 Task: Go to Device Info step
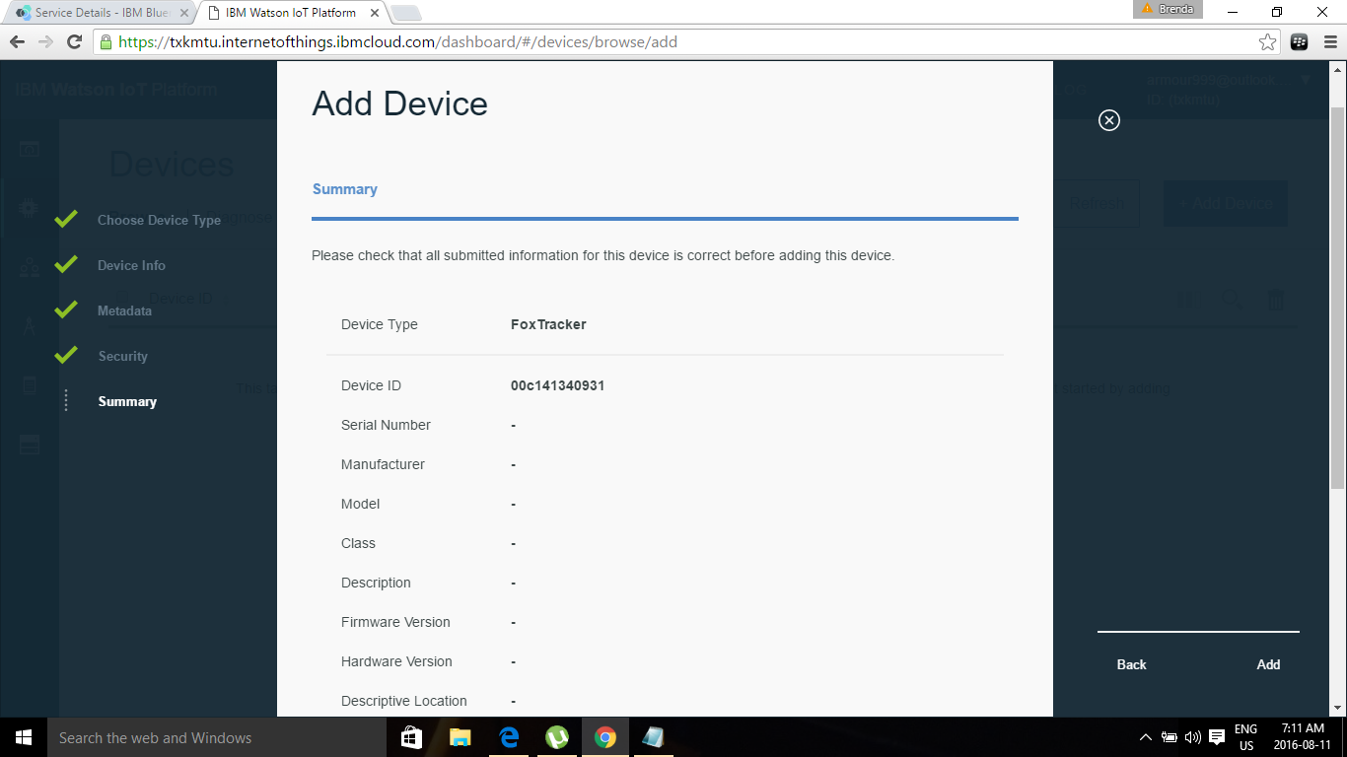(131, 265)
